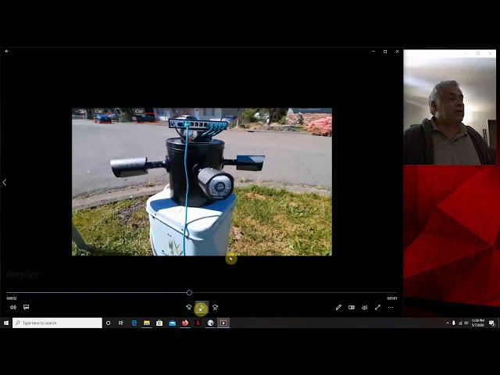Image resolution: width=500 pixels, height=375 pixels.
Task: Go back with the top-left arrow
Action: coord(7,51)
